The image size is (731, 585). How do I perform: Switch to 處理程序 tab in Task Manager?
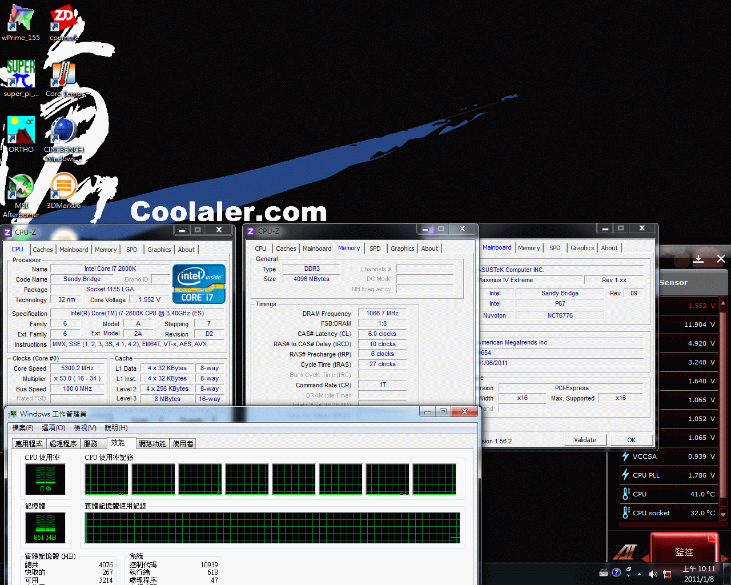coord(63,443)
